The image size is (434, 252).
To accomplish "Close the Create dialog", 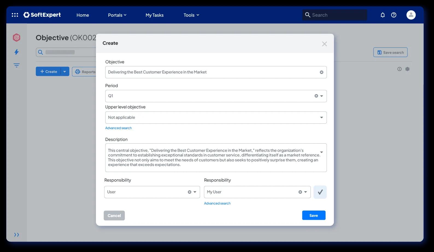I will point(324,44).
